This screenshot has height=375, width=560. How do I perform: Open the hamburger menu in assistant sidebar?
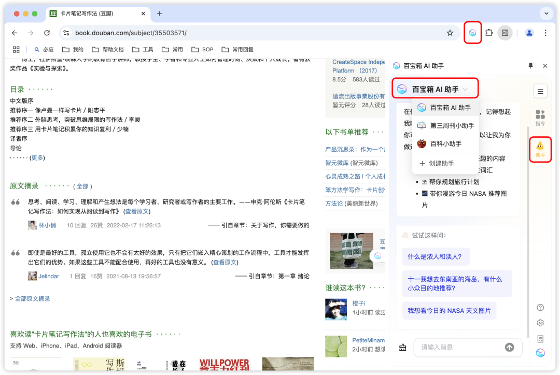click(x=540, y=91)
